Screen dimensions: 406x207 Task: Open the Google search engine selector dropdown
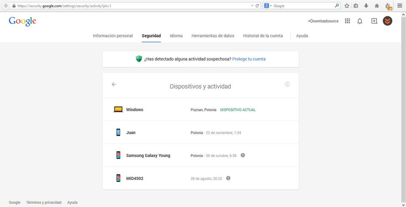click(268, 6)
